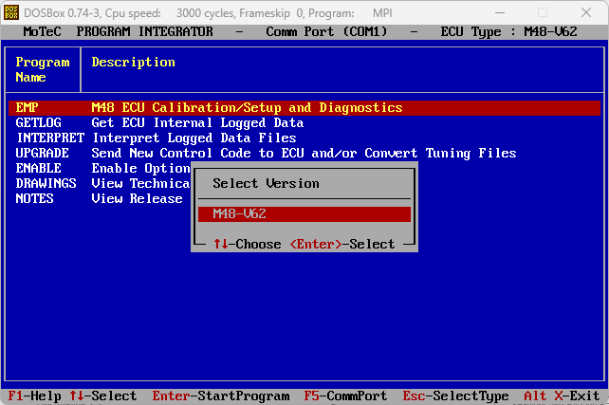Click Enter-StartProgram in status bar
This screenshot has width=609, height=405.
[x=220, y=396]
